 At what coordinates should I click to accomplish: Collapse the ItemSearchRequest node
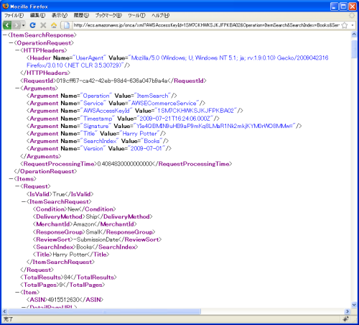coord(24,201)
